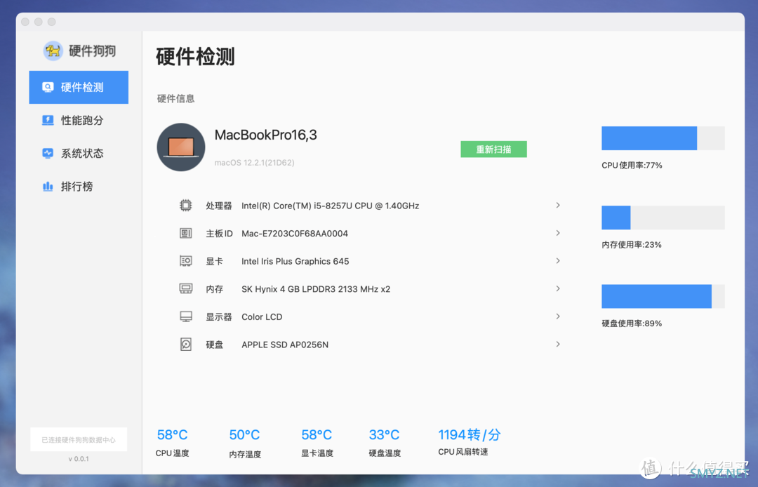
Task: Click the 硬件检测 sidebar monitor icon
Action: coord(48,88)
